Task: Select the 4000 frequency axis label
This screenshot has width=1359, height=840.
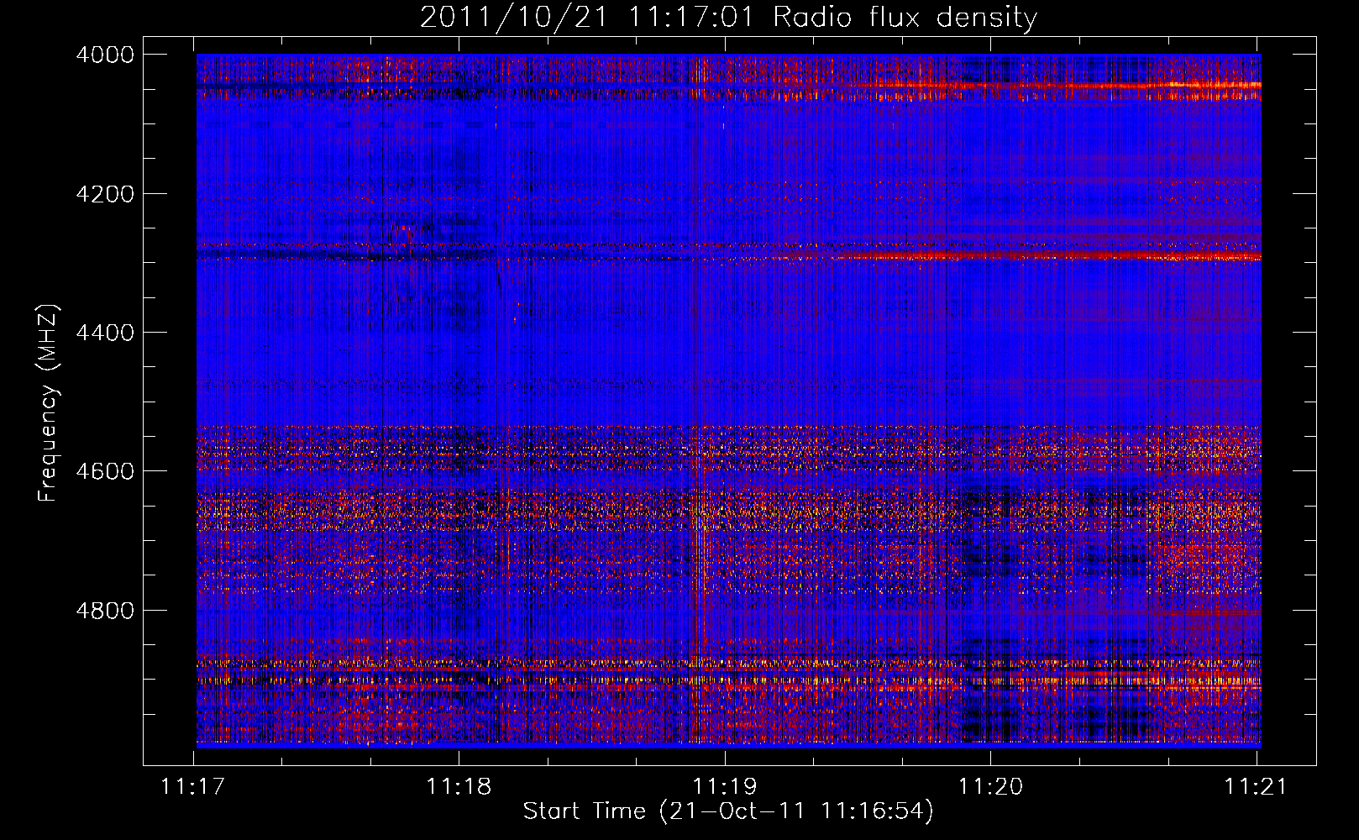Action: 104,55
